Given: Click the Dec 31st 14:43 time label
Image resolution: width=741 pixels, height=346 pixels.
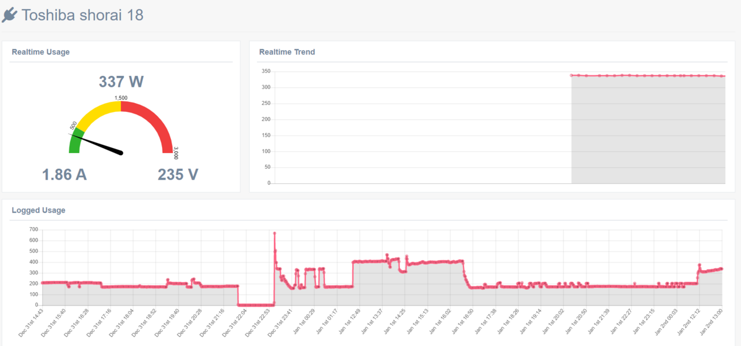Looking at the screenshot, I should [x=31, y=323].
